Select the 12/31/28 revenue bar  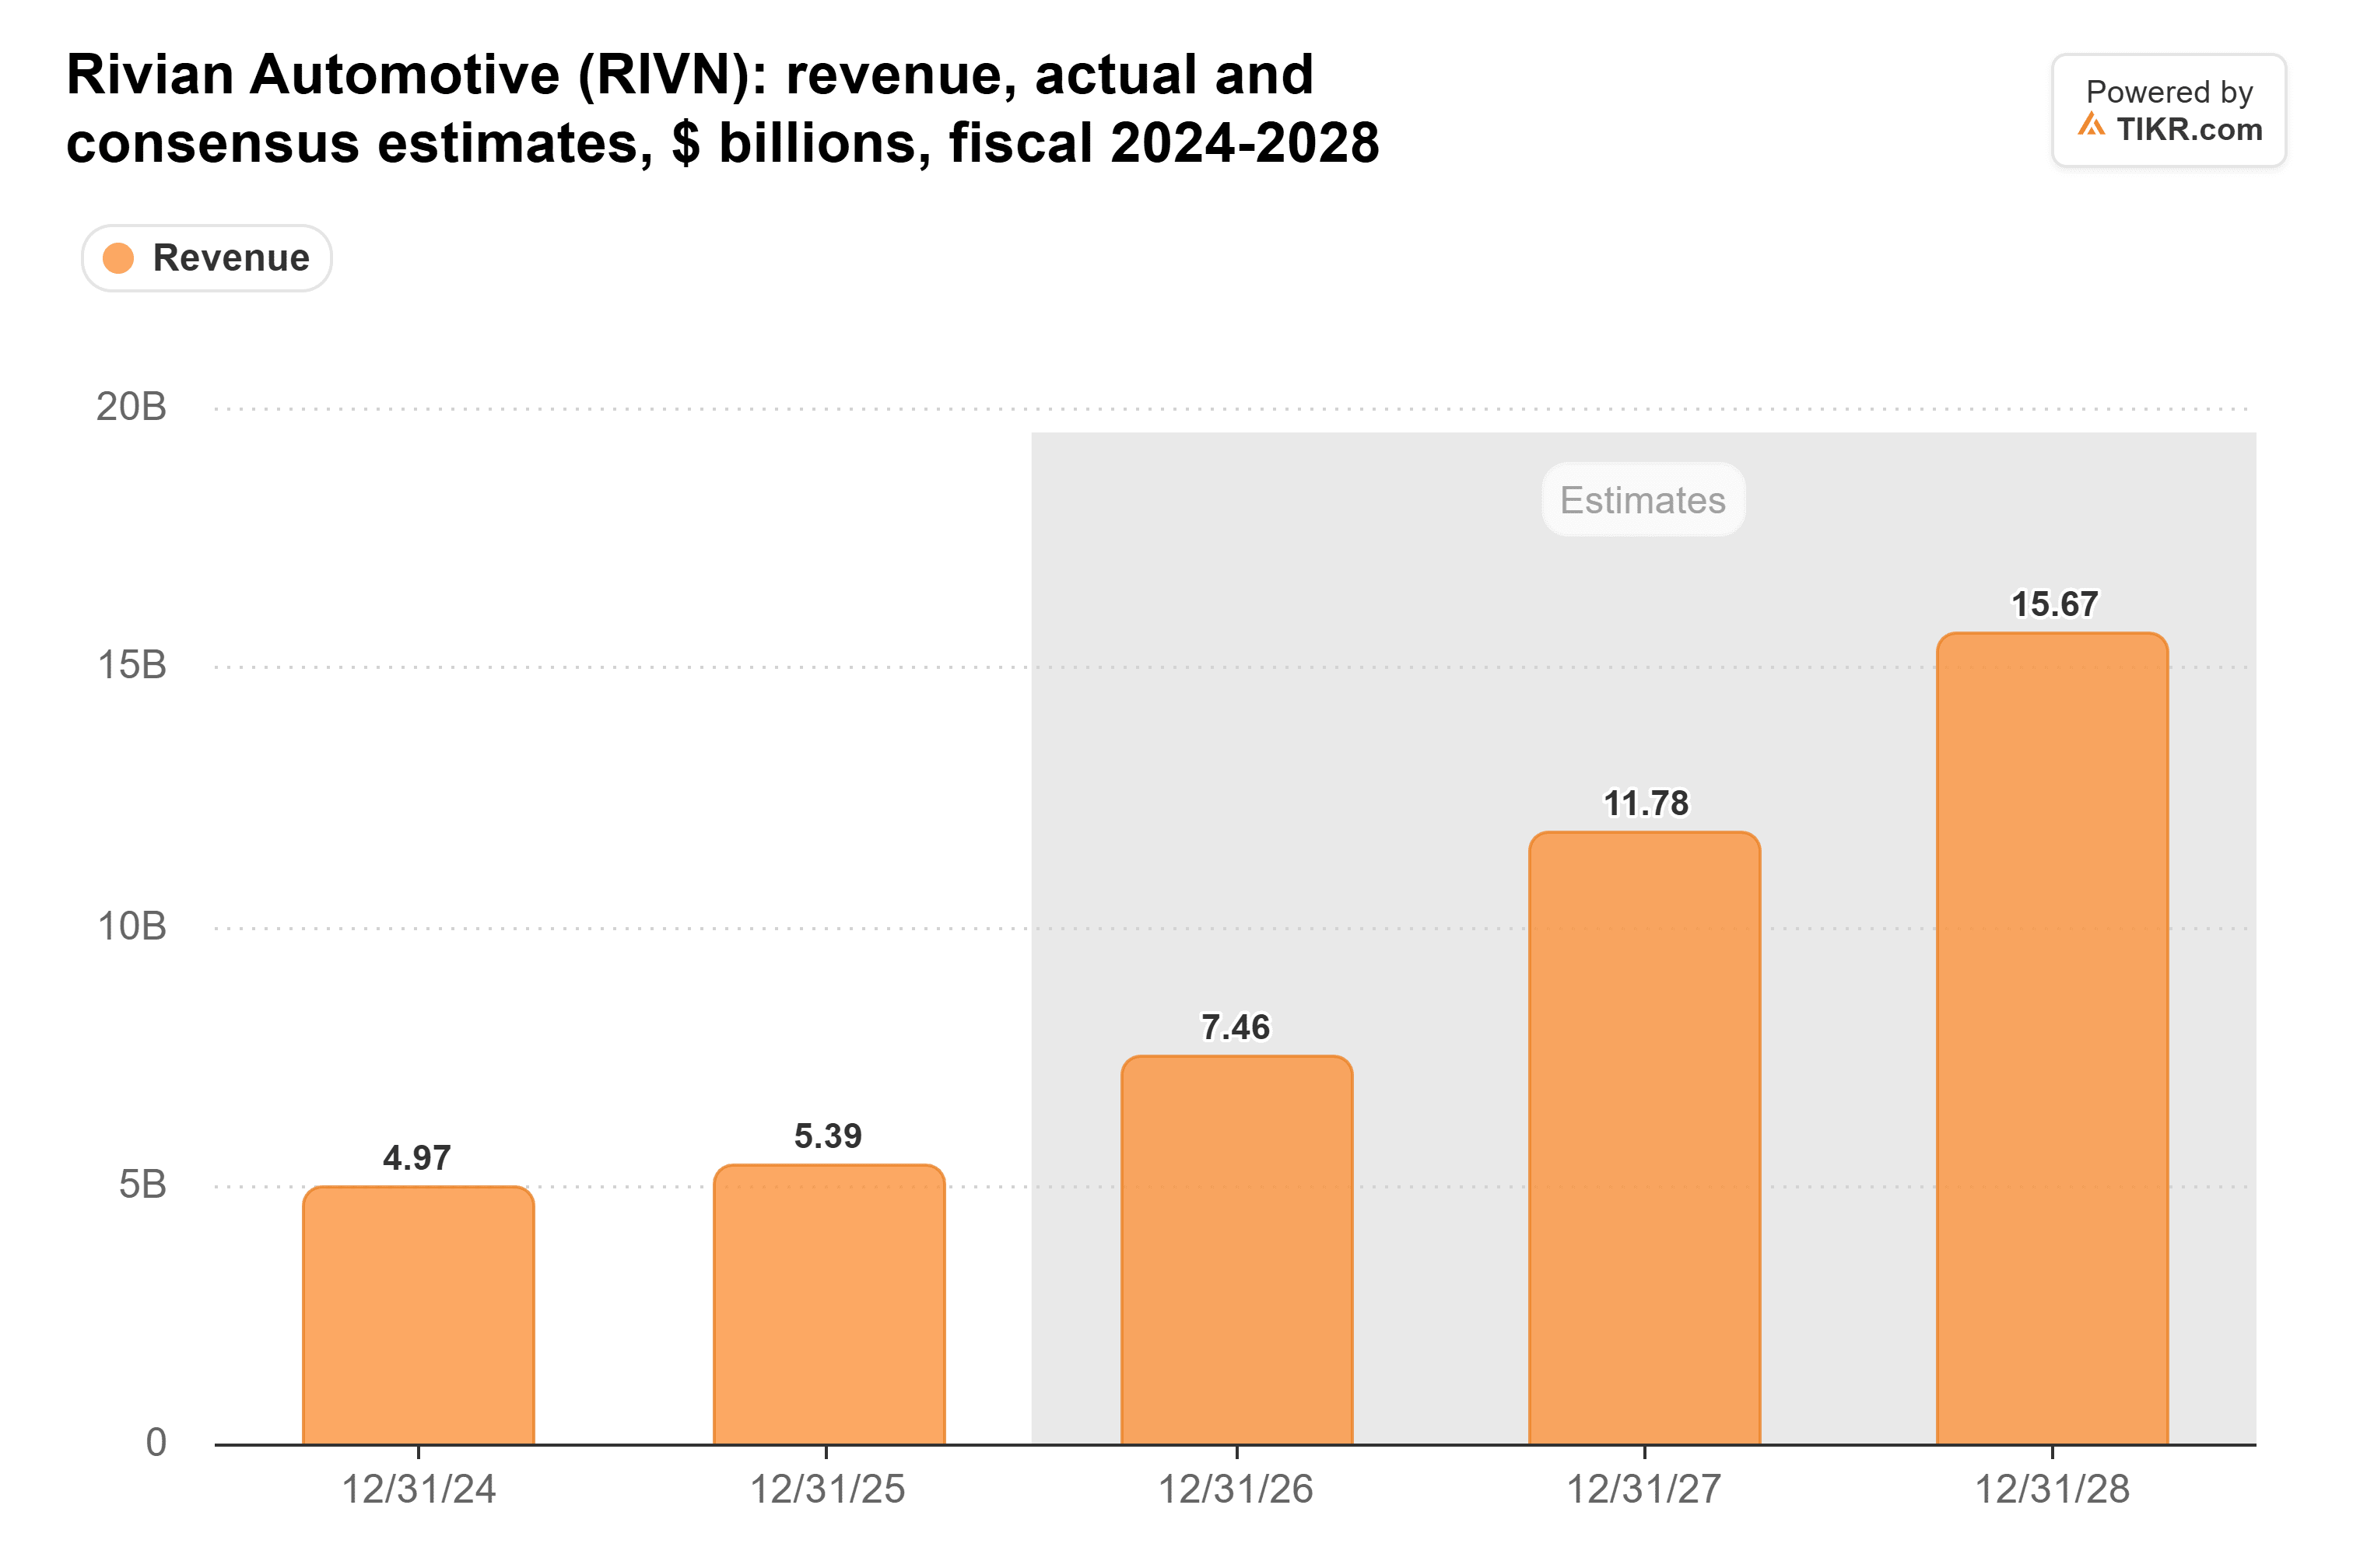[2052, 1038]
